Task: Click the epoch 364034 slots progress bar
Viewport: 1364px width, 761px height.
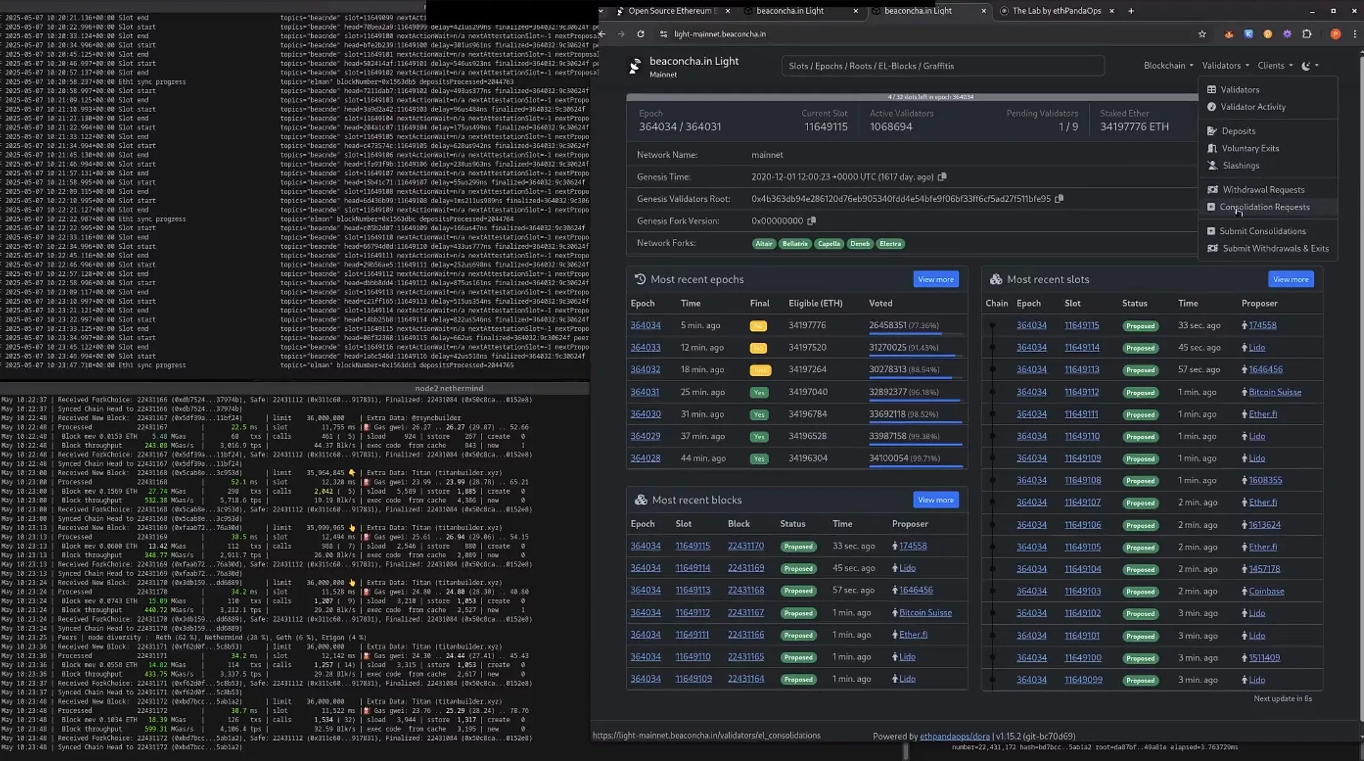Action: 912,97
